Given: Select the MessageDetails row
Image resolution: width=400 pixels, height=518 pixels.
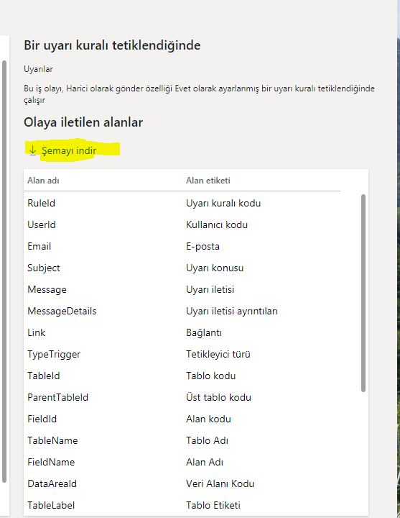Looking at the screenshot, I should click(x=182, y=311).
